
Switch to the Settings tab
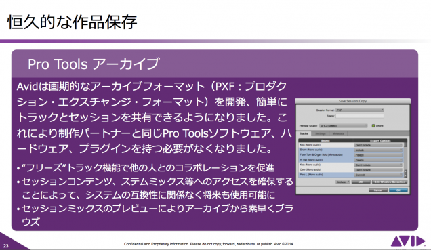321,133
